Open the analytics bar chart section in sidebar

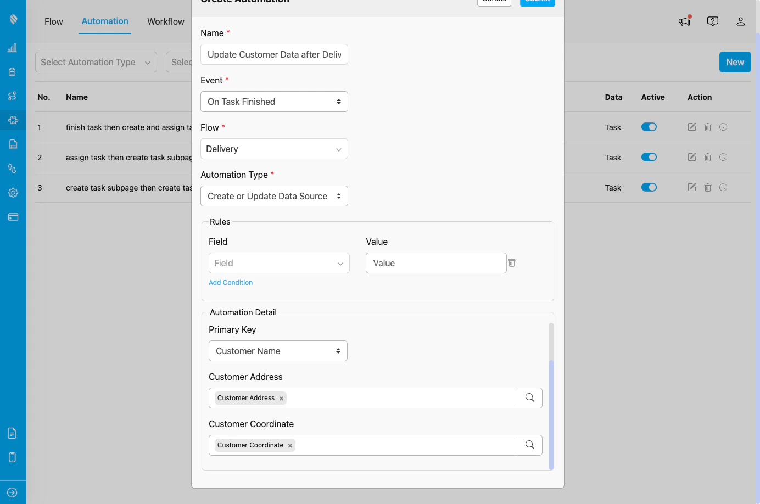coord(12,48)
